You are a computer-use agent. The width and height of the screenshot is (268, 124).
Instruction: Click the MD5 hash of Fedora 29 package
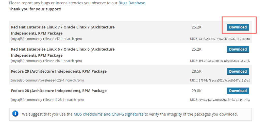[224, 80]
